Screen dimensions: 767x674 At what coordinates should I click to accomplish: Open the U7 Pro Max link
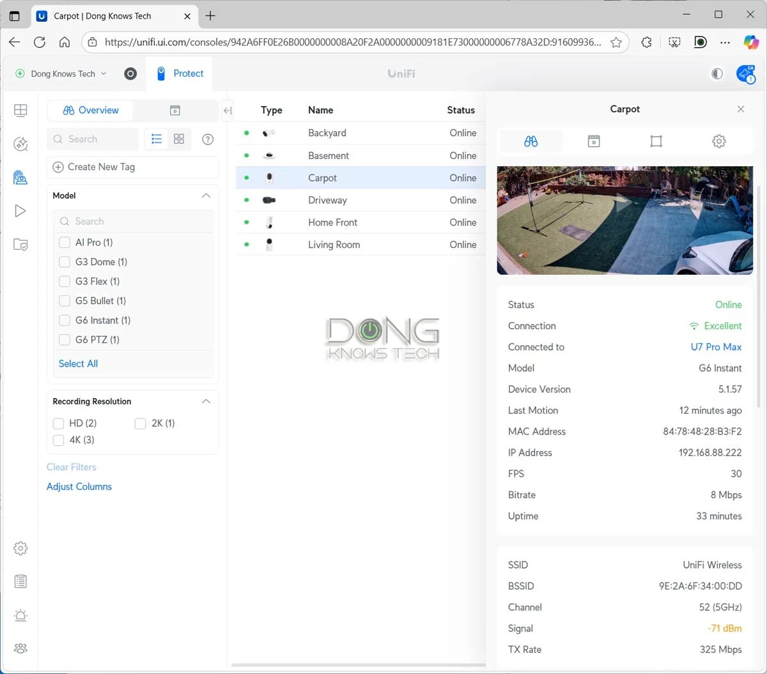(716, 347)
